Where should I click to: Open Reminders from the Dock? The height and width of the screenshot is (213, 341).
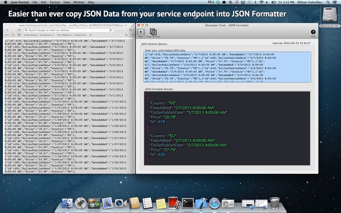pos(147,203)
